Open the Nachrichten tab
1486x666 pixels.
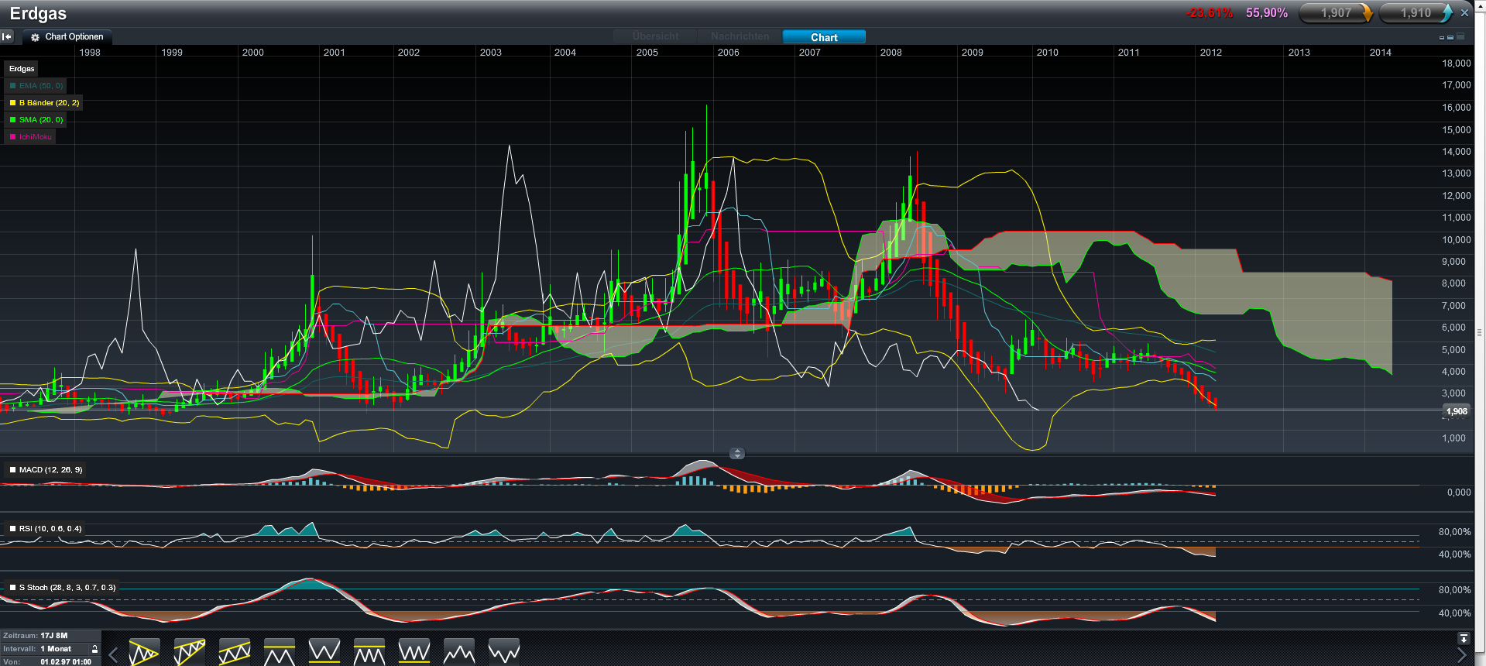coord(740,36)
